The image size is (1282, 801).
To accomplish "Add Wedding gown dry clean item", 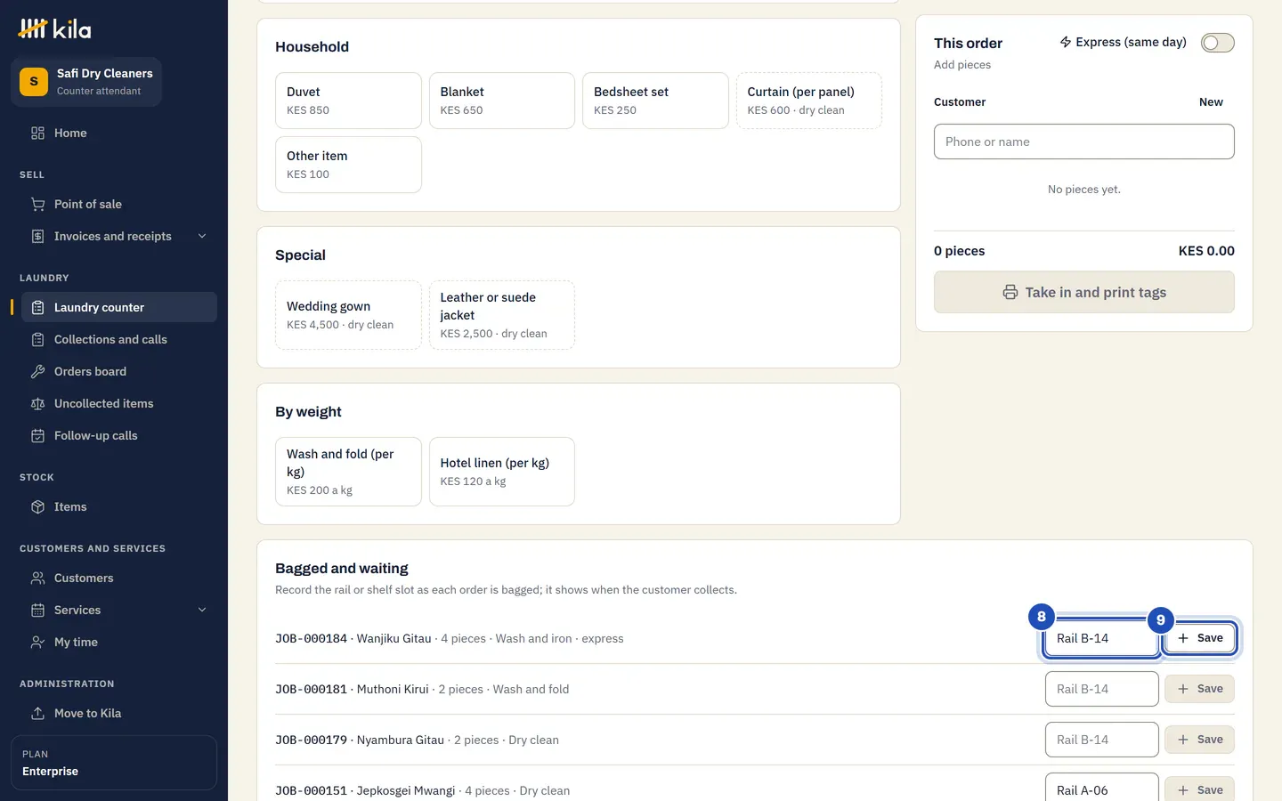I will (348, 315).
